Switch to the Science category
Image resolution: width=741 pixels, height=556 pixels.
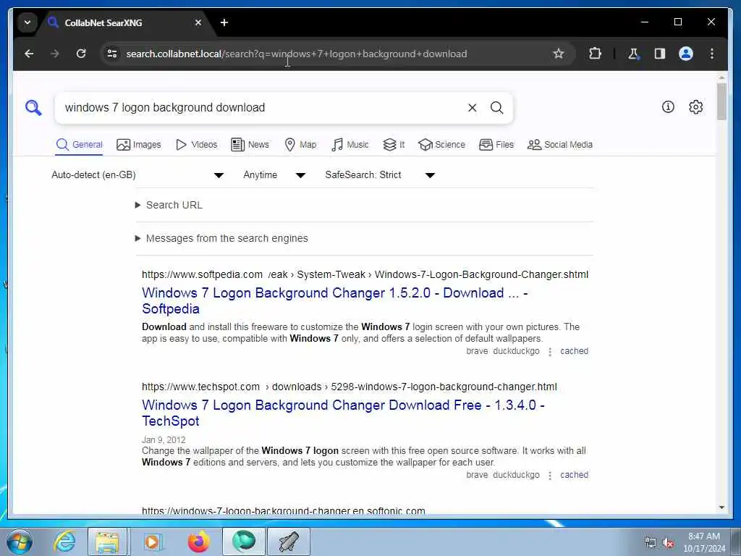(x=442, y=145)
